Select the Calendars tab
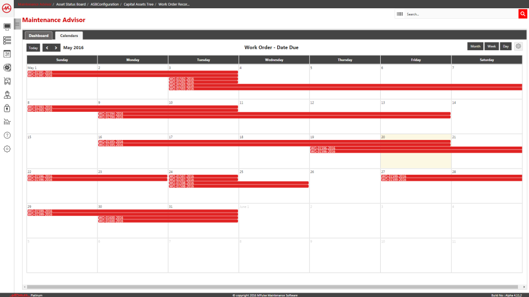This screenshot has width=529, height=297. [x=69, y=36]
